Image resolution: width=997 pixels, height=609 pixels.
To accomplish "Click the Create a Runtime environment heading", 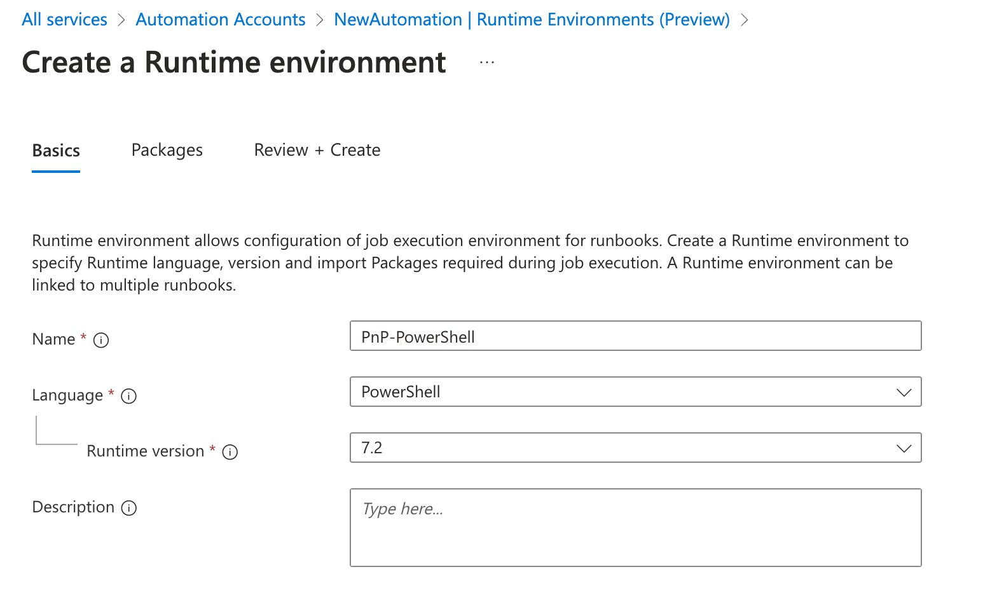I will (x=234, y=62).
